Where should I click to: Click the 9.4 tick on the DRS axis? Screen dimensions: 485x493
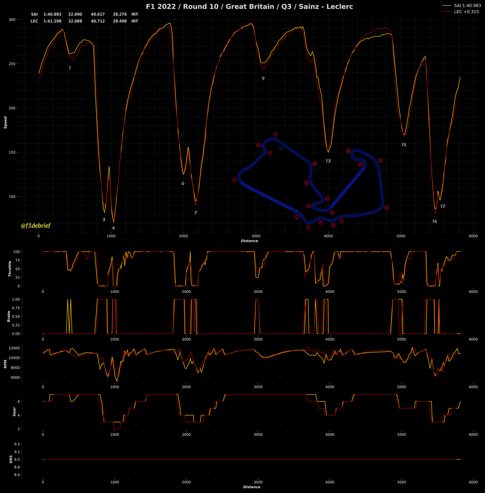pyautogui.click(x=17, y=444)
